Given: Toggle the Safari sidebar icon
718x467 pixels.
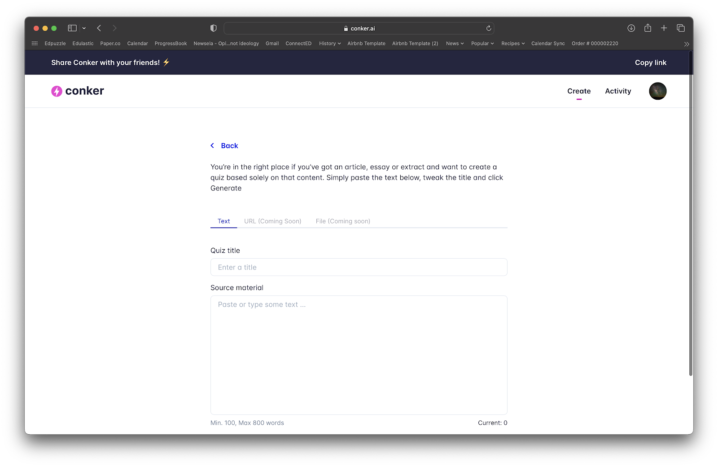Looking at the screenshot, I should coord(72,28).
